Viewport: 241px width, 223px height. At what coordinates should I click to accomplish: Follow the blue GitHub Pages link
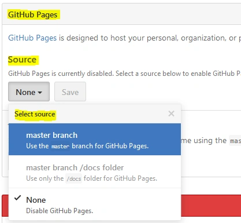pos(32,38)
